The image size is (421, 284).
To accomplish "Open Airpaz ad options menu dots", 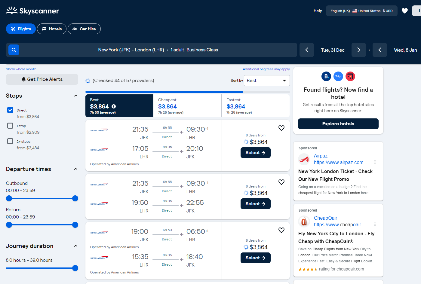I will point(375,162).
